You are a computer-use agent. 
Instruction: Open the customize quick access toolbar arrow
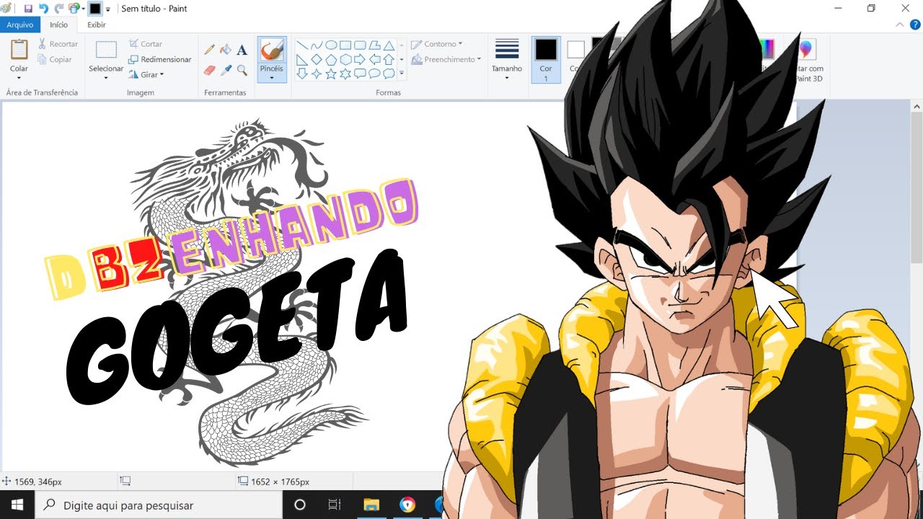click(x=108, y=9)
